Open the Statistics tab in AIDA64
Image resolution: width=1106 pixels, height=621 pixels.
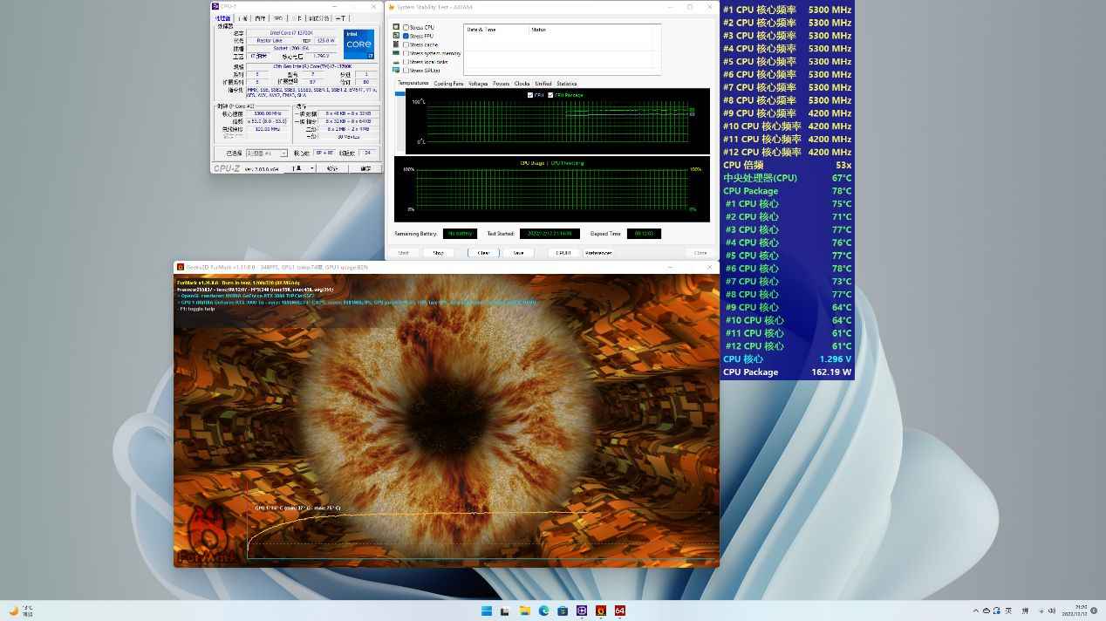[566, 84]
